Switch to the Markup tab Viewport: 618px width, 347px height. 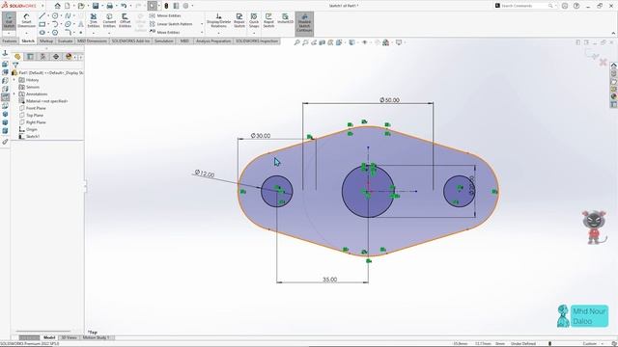pyautogui.click(x=46, y=40)
